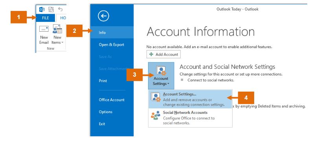Click the Outlook application icon
Viewport: 319px width, 144px height.
coord(42,9)
